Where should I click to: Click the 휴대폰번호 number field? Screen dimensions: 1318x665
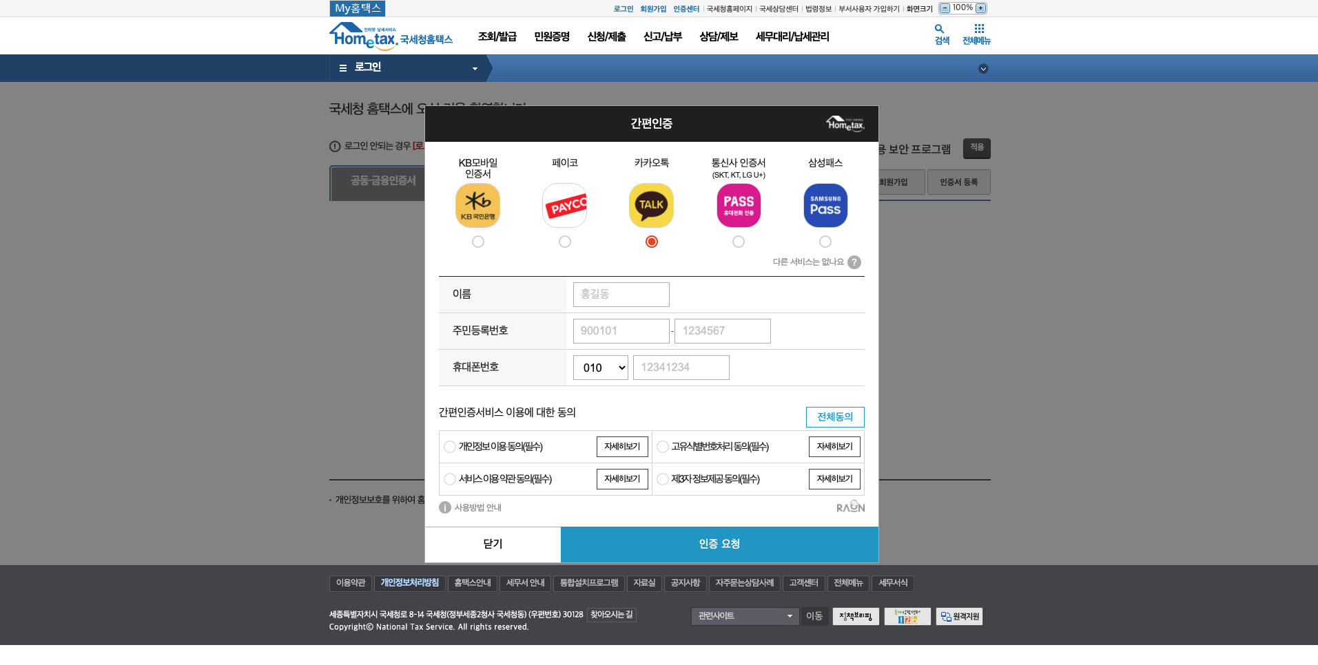point(681,368)
